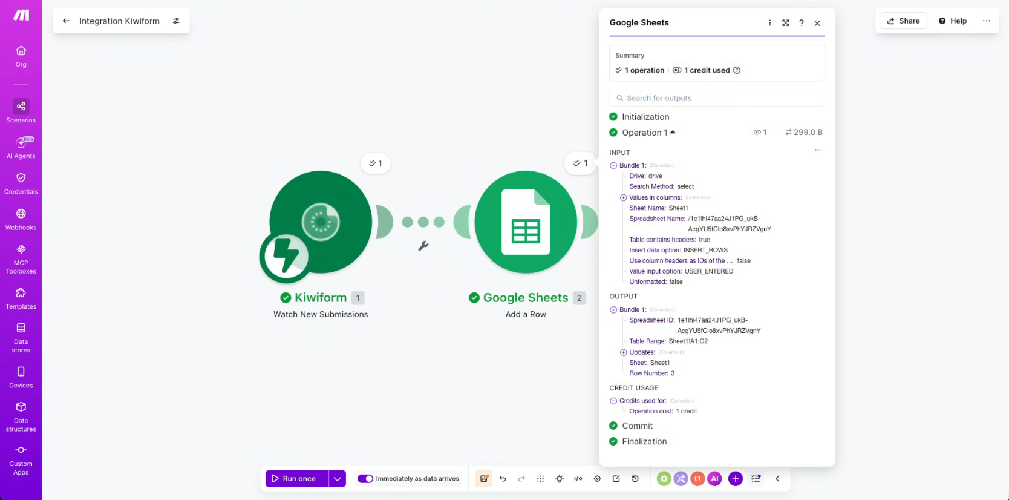The width and height of the screenshot is (1009, 500).
Task: Open the Google Sheets panel three-dot menu
Action: (x=769, y=23)
